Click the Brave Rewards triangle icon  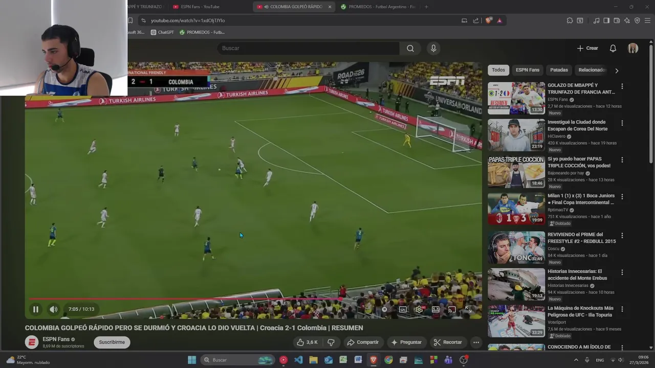(x=499, y=20)
